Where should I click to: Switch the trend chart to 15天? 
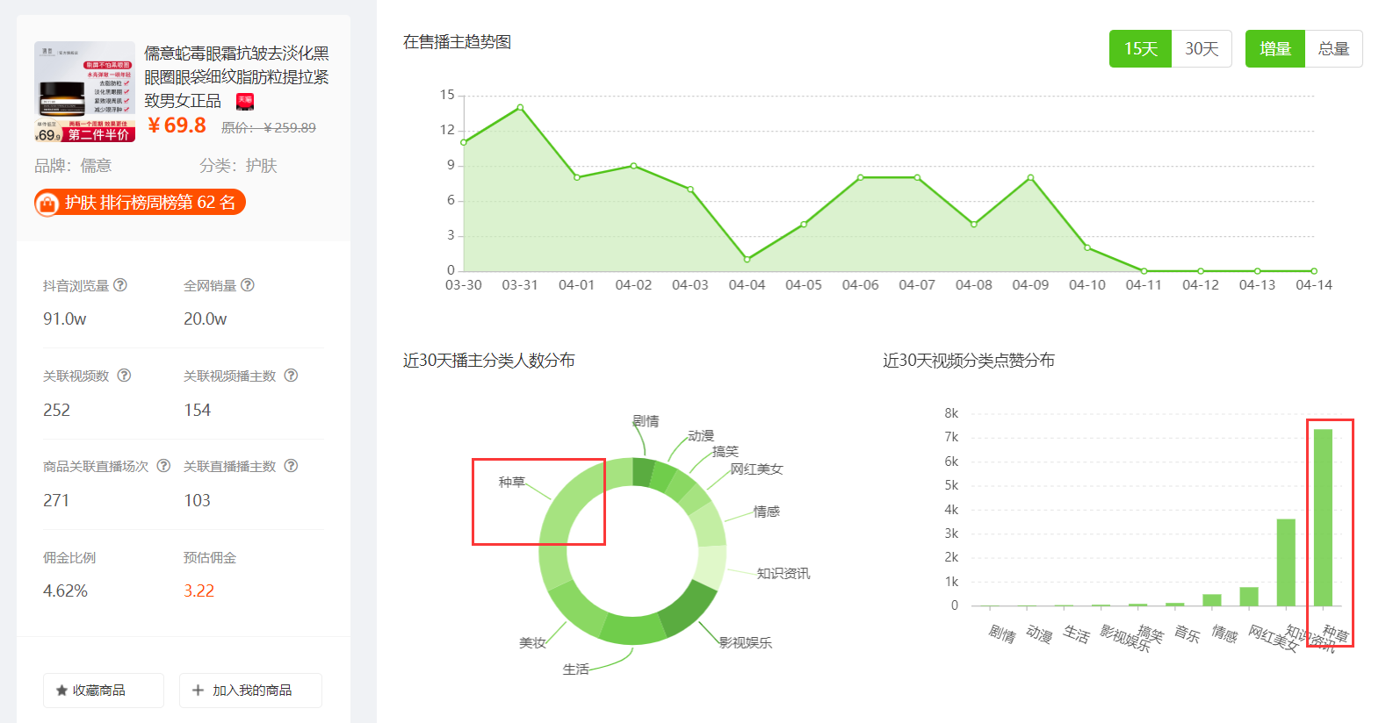1140,49
